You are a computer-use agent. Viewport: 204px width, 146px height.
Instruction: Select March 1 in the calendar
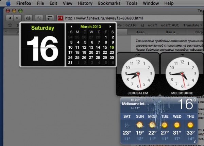pyautogui.click(x=106, y=37)
